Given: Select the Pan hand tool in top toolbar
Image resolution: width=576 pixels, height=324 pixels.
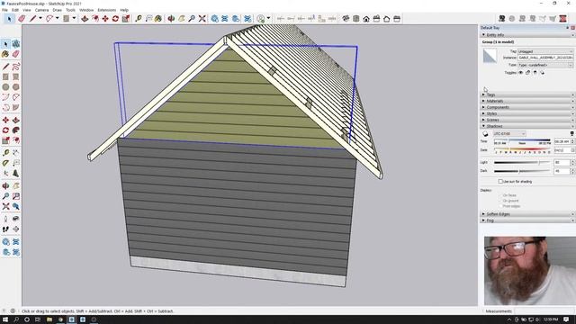Looking at the screenshot, I should coord(182,18).
